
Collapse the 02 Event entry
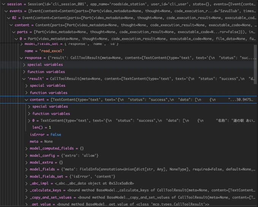pos(9,18)
